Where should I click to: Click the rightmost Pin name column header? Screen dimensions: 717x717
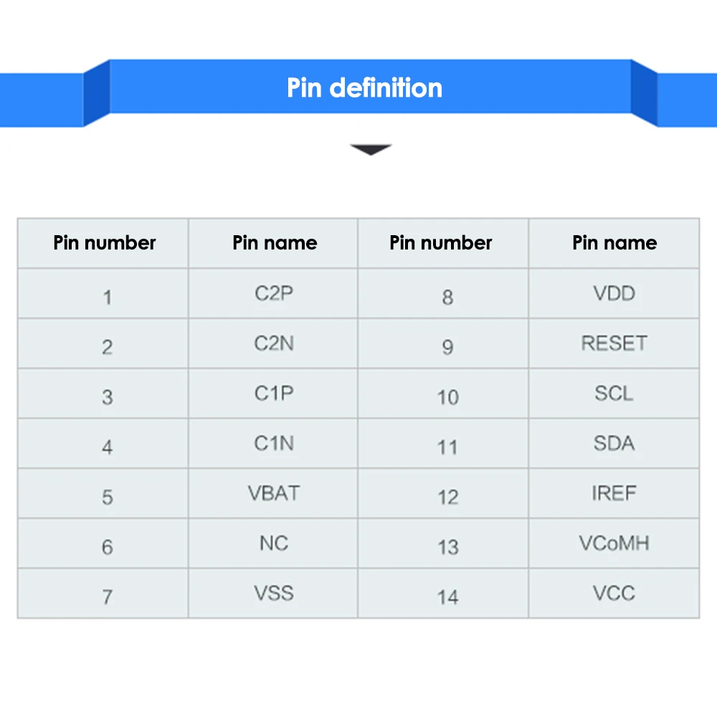pyautogui.click(x=614, y=243)
